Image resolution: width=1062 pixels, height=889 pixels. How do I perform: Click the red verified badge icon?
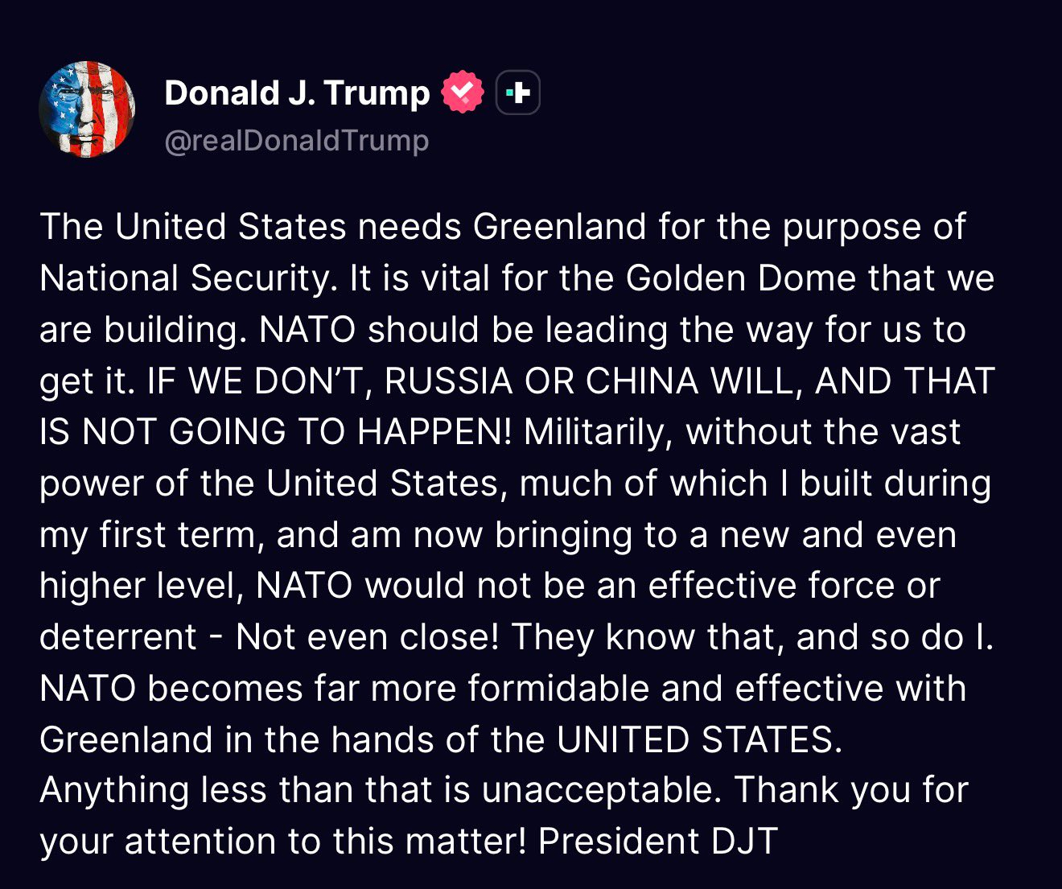click(x=463, y=93)
